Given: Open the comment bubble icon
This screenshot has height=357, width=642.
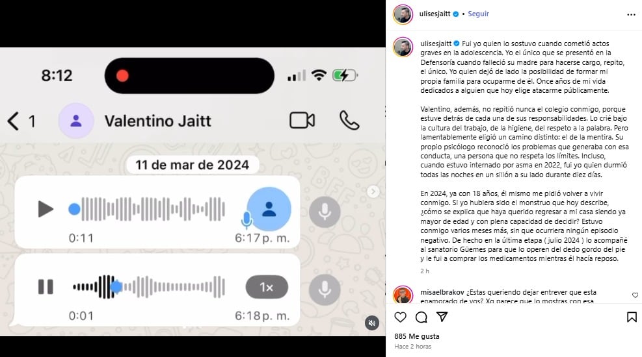Looking at the screenshot, I should (421, 317).
